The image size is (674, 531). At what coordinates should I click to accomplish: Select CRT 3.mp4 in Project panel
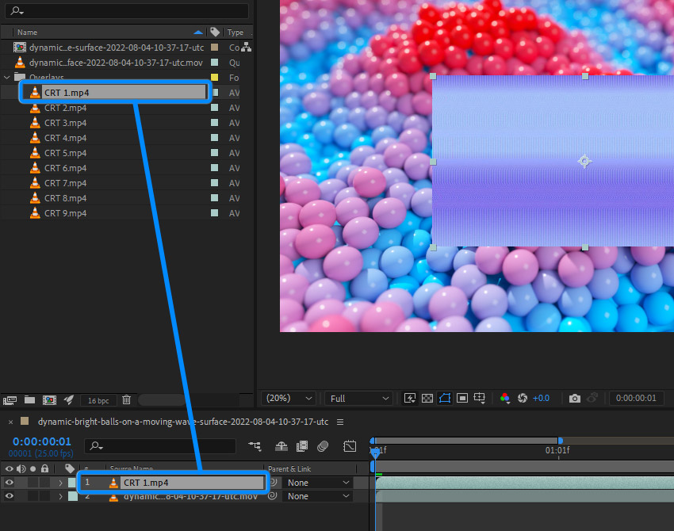[65, 123]
